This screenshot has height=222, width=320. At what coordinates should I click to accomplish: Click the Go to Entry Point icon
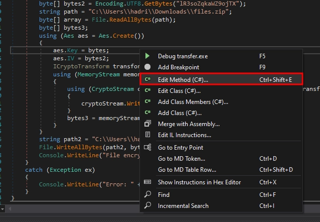pyautogui.click(x=147, y=148)
